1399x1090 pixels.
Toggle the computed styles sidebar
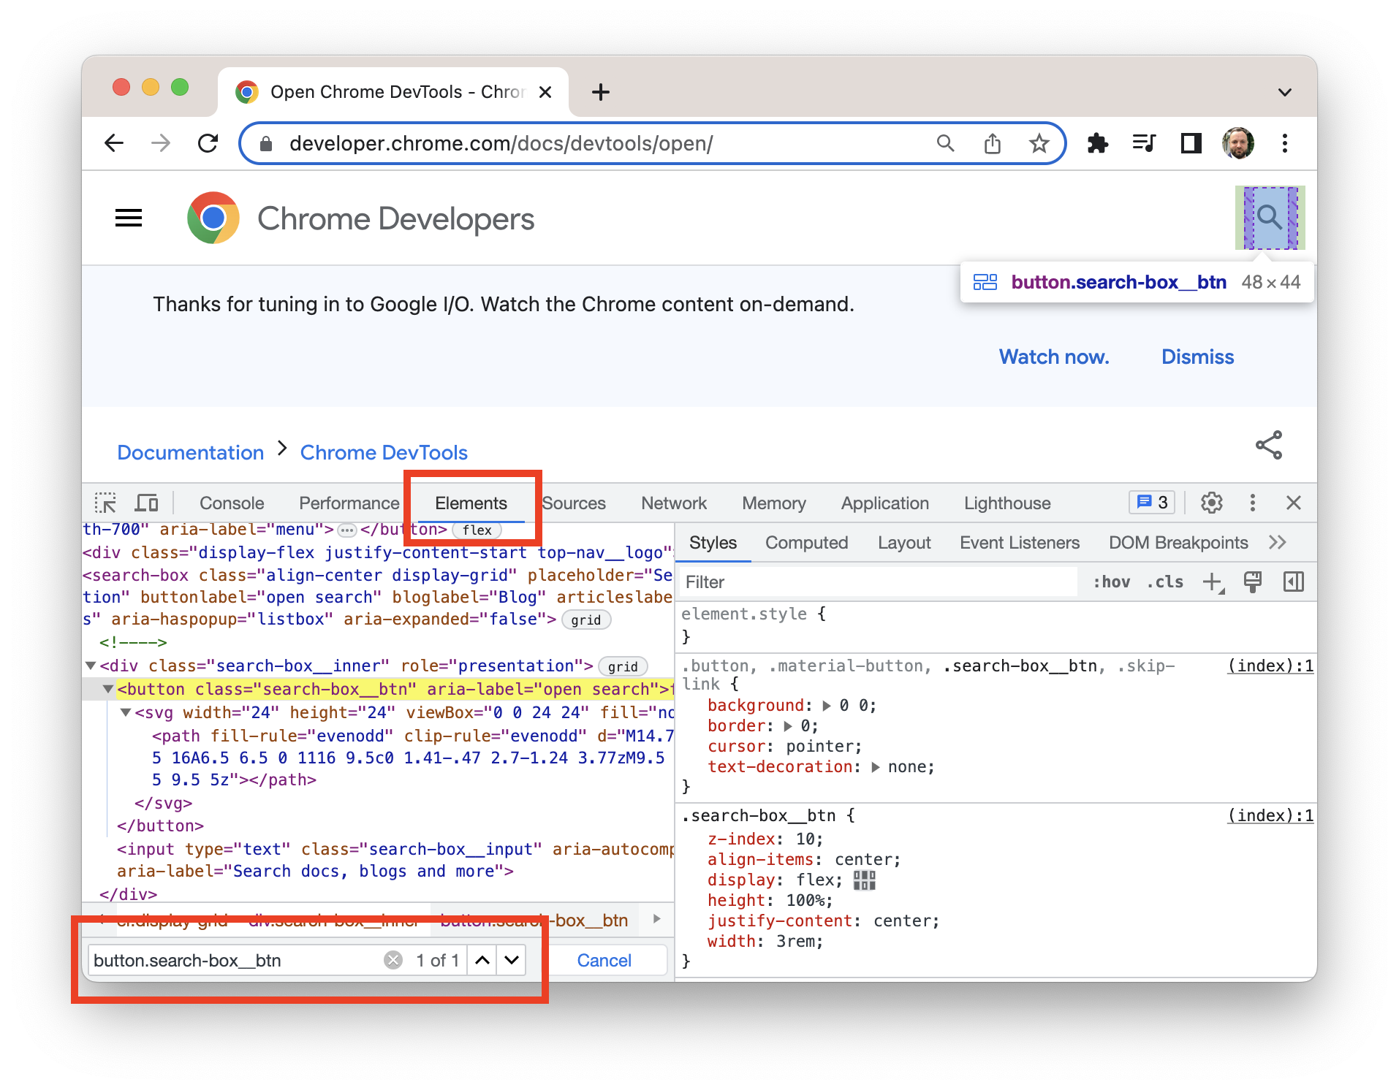[x=1293, y=582]
